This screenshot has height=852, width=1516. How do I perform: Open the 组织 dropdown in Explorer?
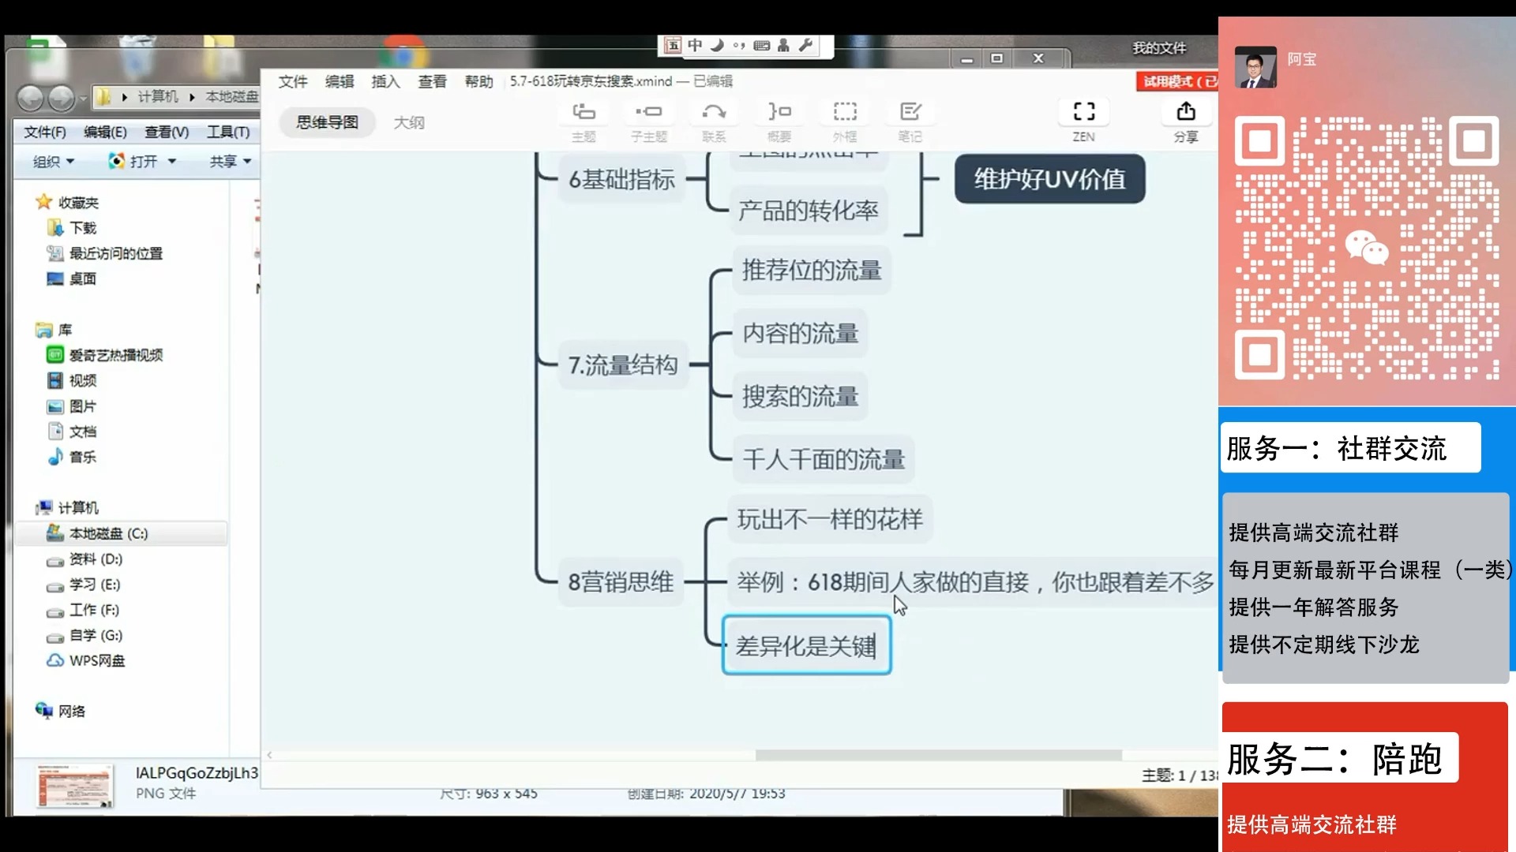51,161
